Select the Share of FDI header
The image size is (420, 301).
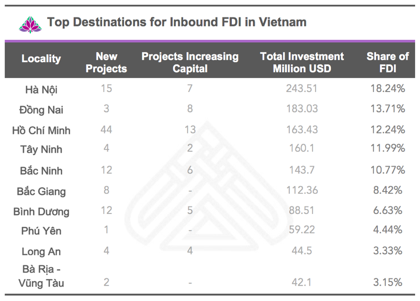pyautogui.click(x=387, y=62)
